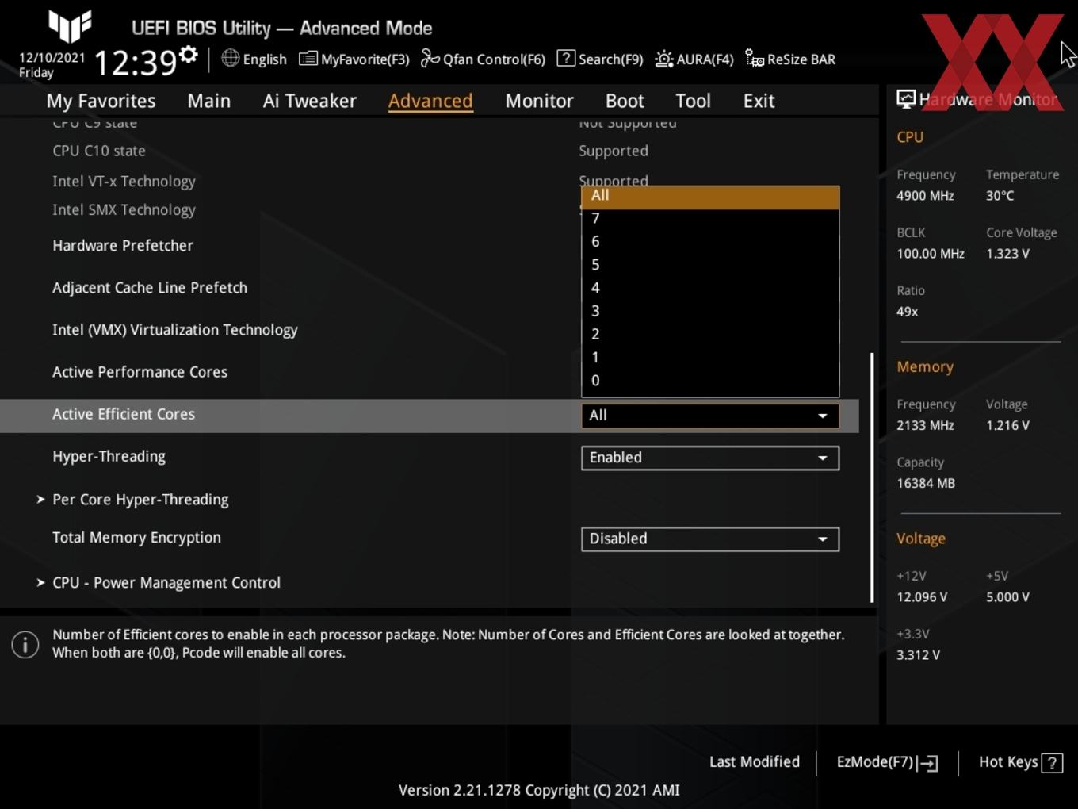The image size is (1078, 809).
Task: Click CPU C10 state row
Action: [x=99, y=151]
